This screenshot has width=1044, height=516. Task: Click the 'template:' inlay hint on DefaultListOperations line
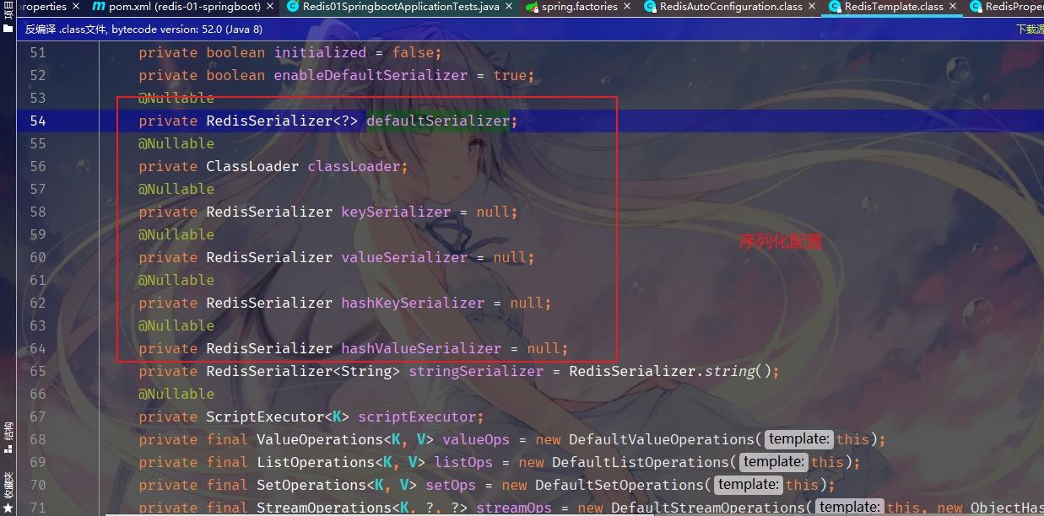click(773, 462)
